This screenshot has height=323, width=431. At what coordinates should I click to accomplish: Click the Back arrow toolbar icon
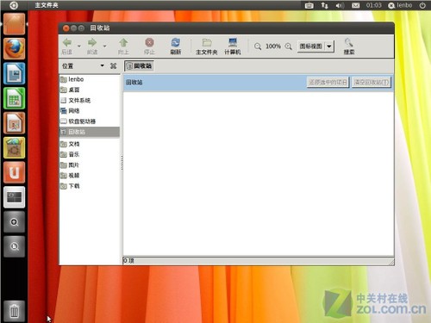(x=67, y=43)
